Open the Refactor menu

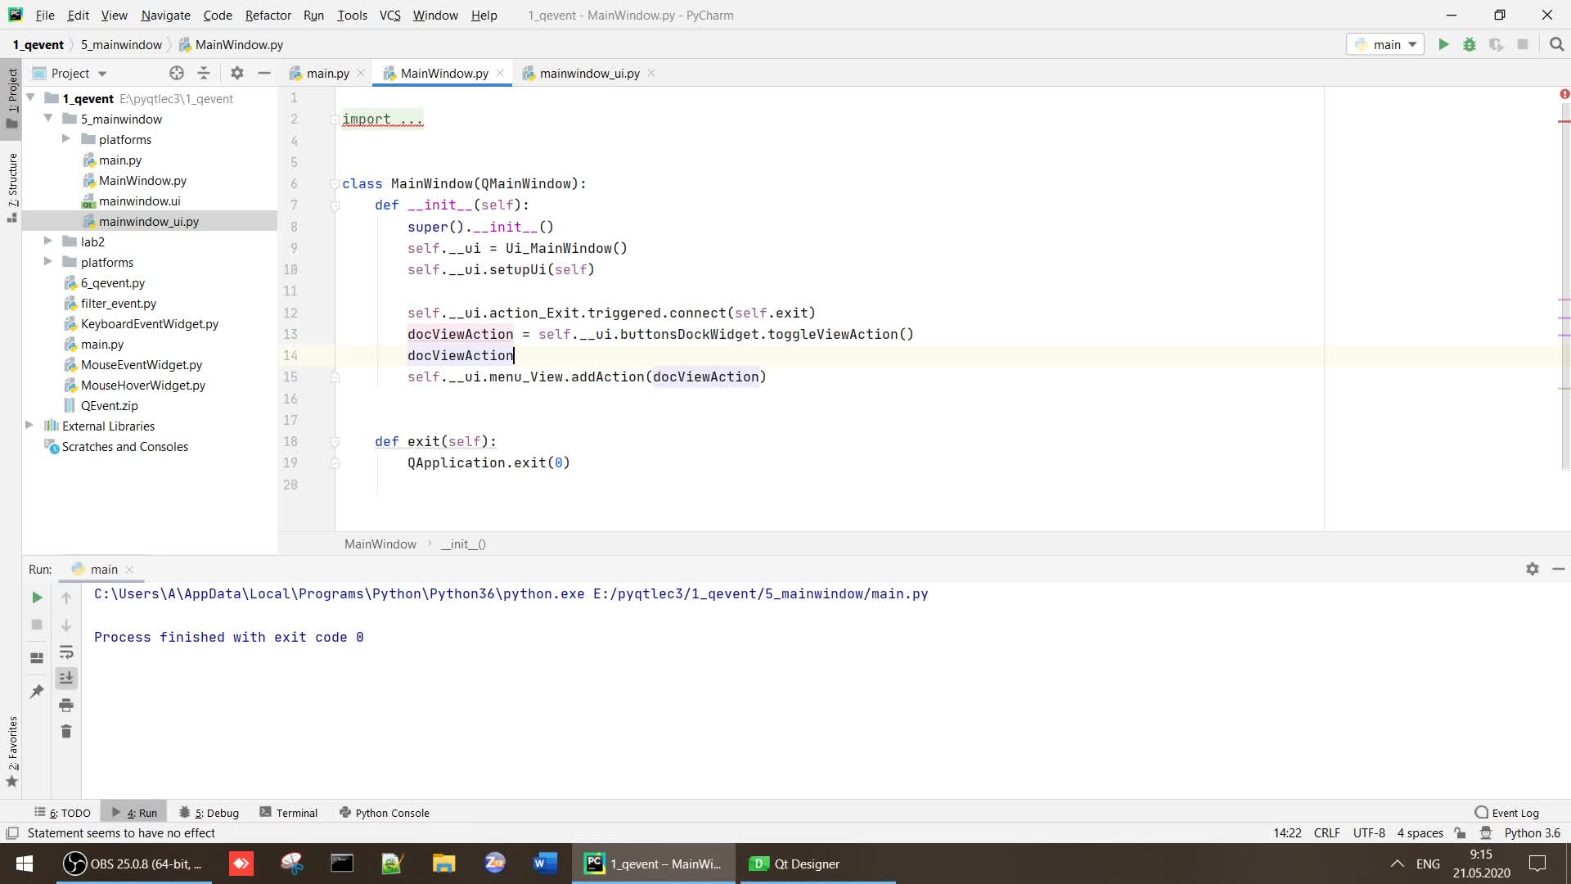268,15
